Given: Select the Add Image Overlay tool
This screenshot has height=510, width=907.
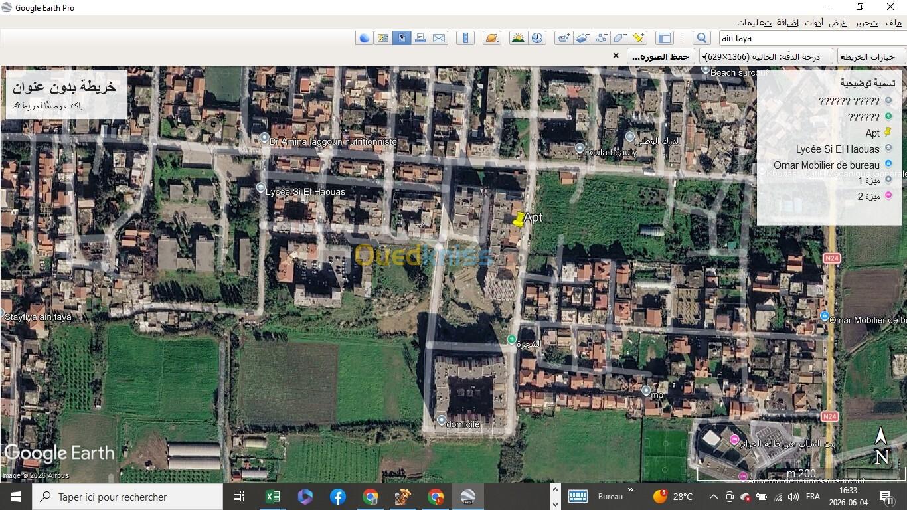Looking at the screenshot, I should tap(582, 38).
